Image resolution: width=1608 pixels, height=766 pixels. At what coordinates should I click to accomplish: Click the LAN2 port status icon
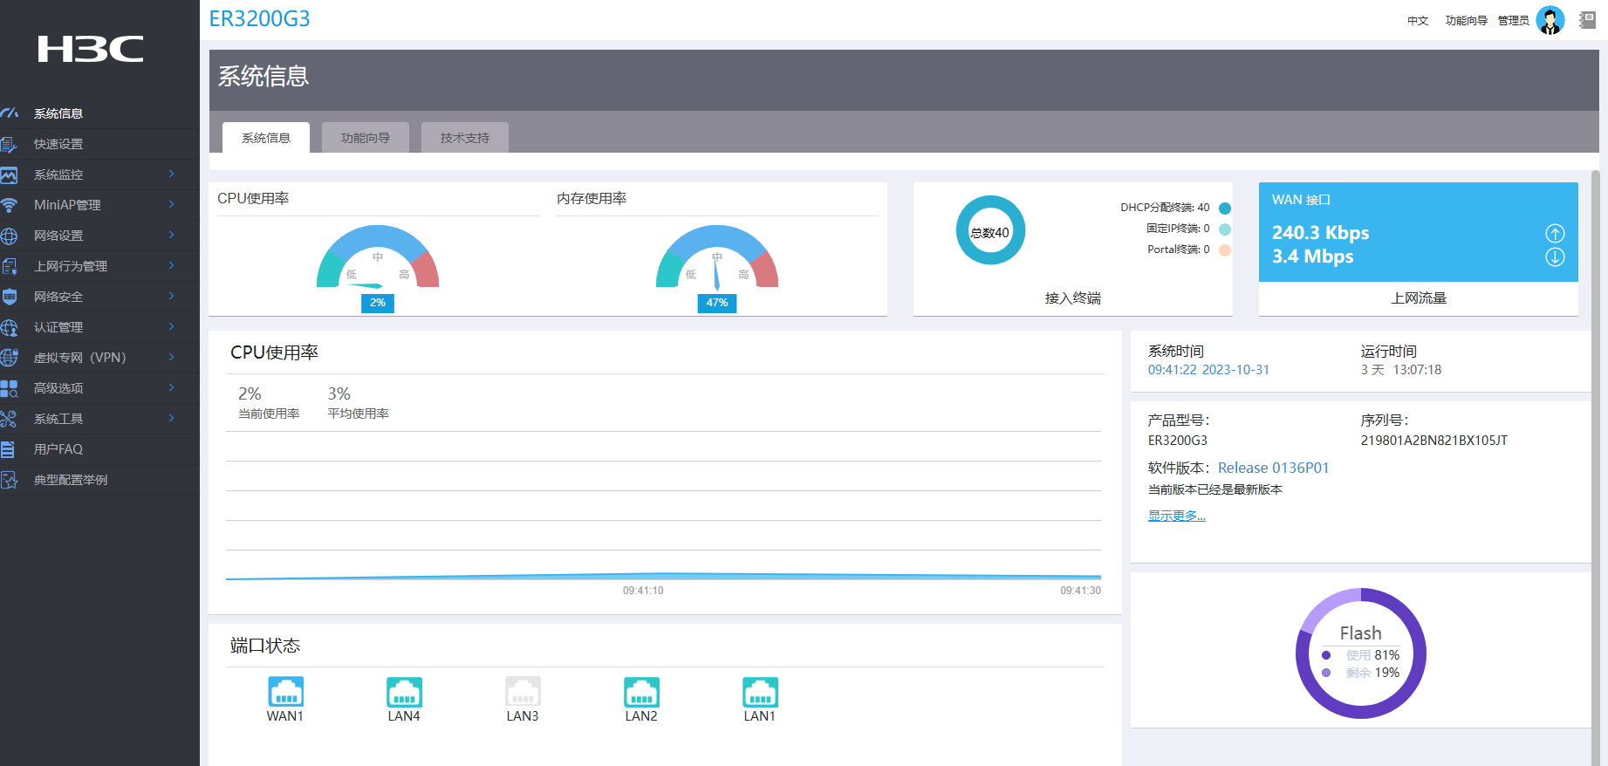[641, 692]
